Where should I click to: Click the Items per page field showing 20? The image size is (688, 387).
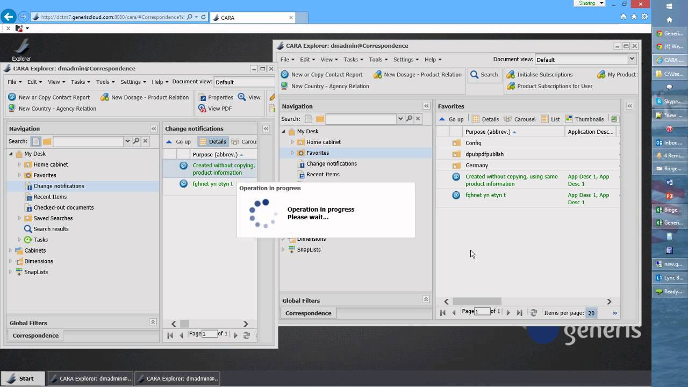[591, 313]
